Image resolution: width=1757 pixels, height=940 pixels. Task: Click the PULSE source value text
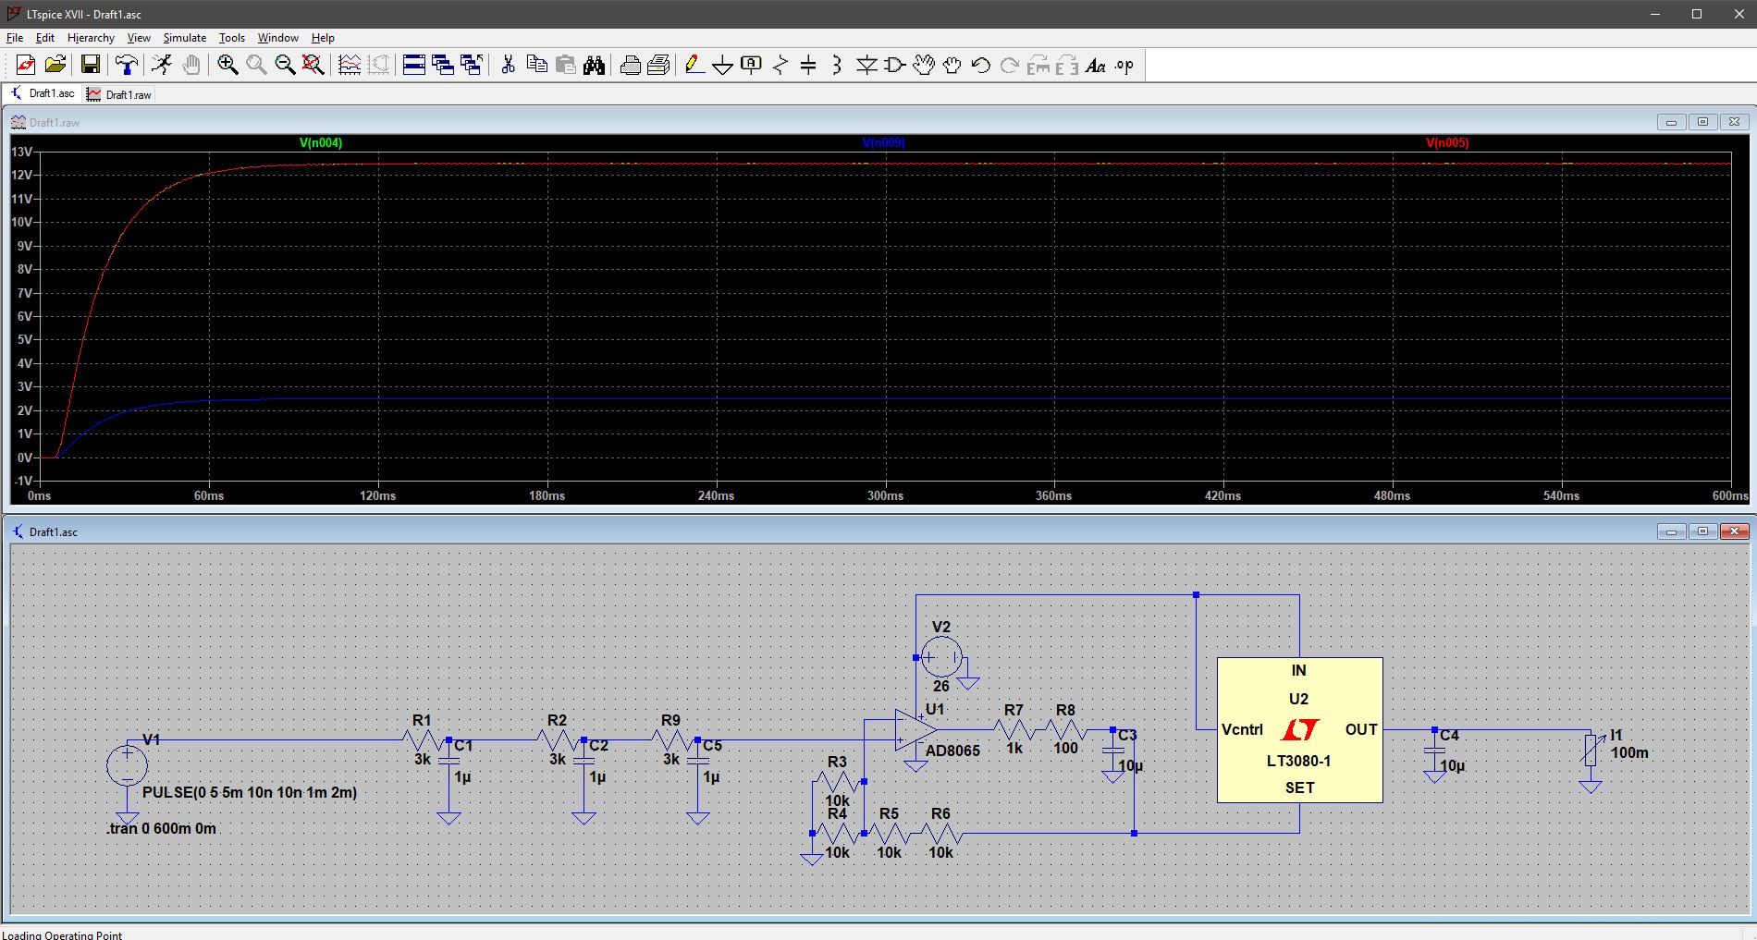[x=250, y=792]
